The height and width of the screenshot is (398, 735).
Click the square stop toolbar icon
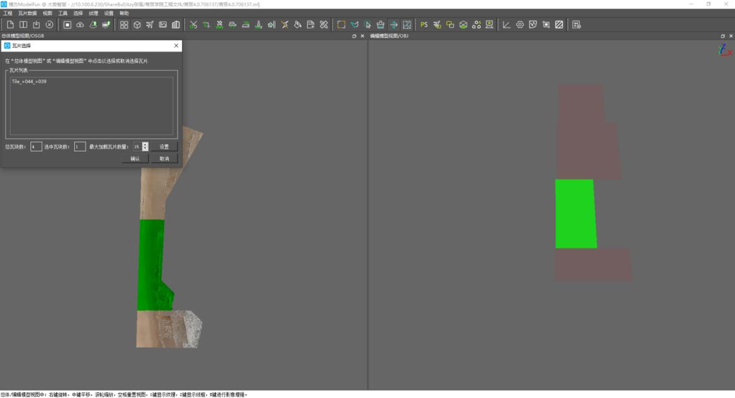tap(67, 24)
